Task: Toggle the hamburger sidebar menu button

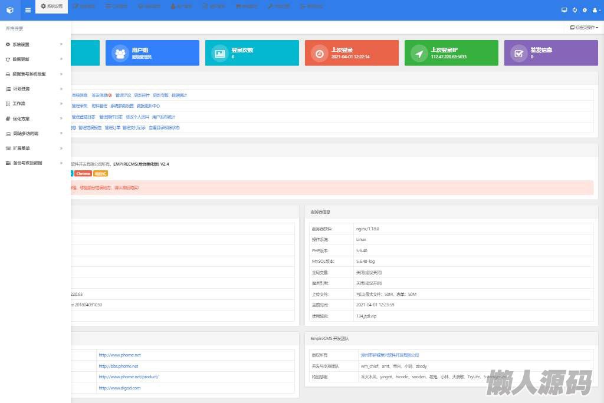Action: point(28,10)
